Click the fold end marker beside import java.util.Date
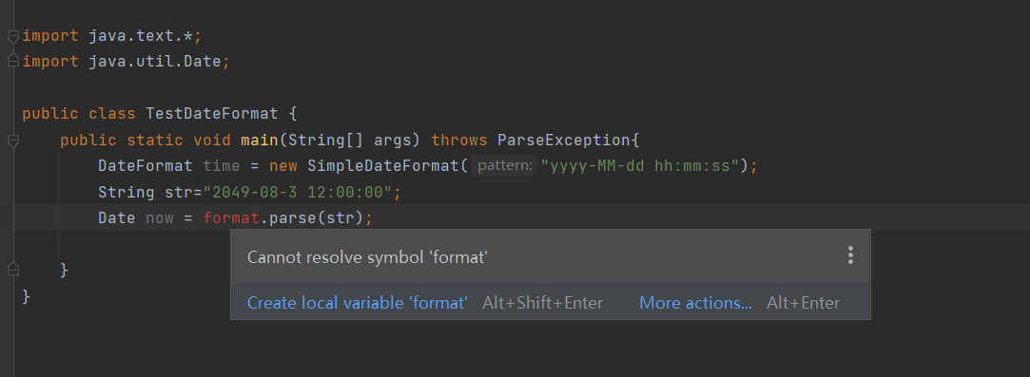The height and width of the screenshot is (377, 1030). (13, 61)
